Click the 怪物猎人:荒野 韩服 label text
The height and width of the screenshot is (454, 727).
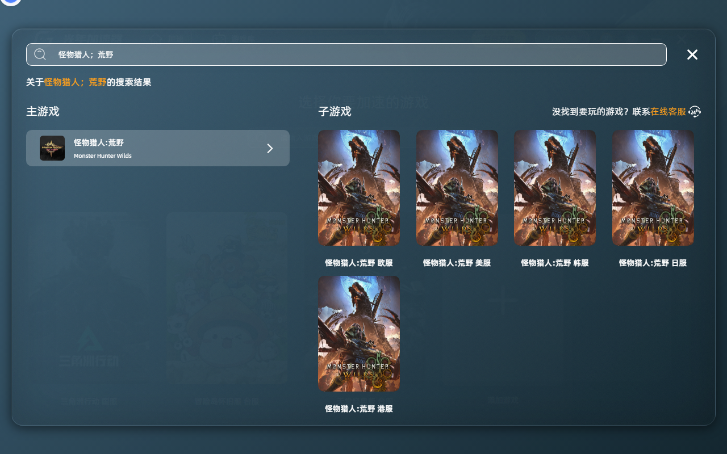555,263
